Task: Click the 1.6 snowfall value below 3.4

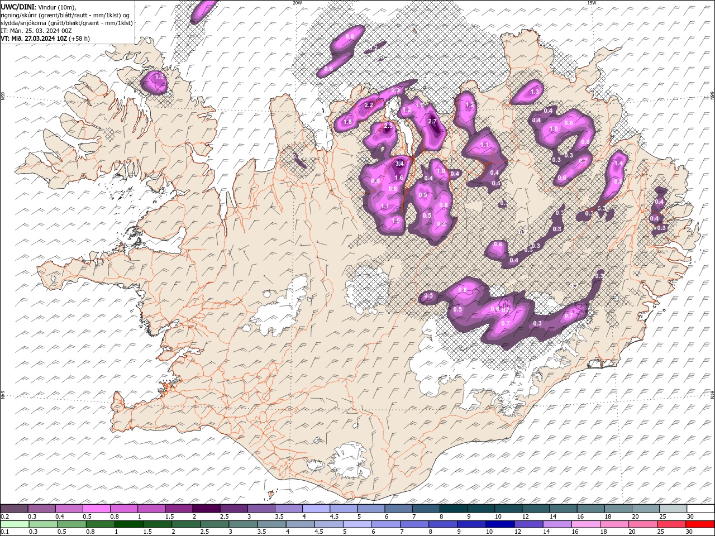Action: click(399, 178)
